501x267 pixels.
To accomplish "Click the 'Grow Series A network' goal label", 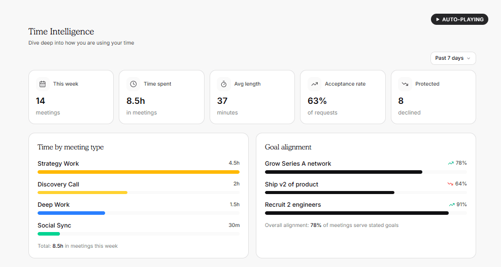I will [298, 164].
